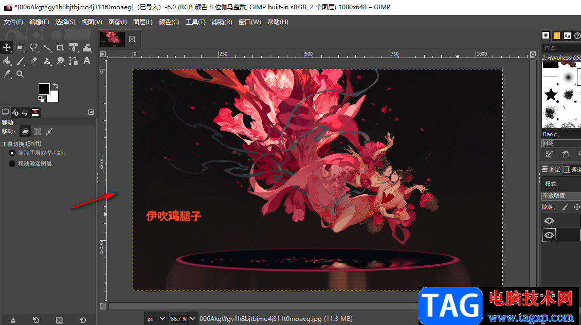Select the Eraser tool

pos(33,61)
